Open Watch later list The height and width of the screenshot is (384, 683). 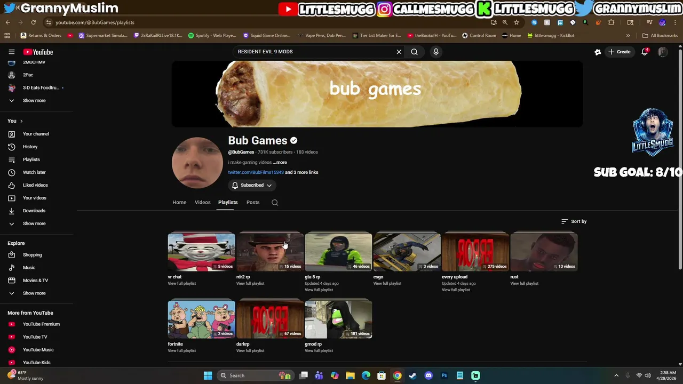coord(34,172)
